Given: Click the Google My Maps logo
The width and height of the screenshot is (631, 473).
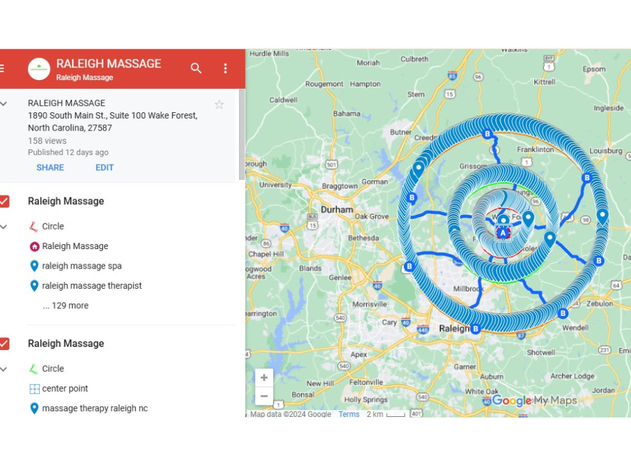Looking at the screenshot, I should (x=534, y=400).
